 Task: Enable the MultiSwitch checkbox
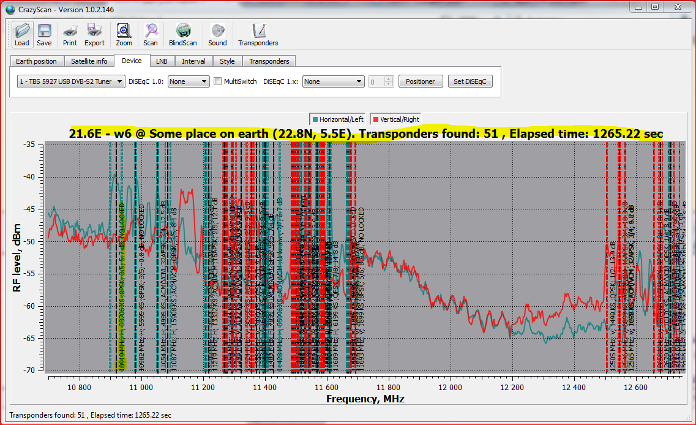pos(218,81)
